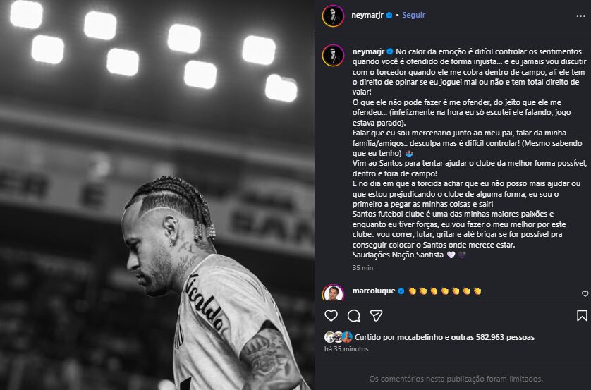Click the black-and-white post photo
The height and width of the screenshot is (390, 591).
click(157, 195)
